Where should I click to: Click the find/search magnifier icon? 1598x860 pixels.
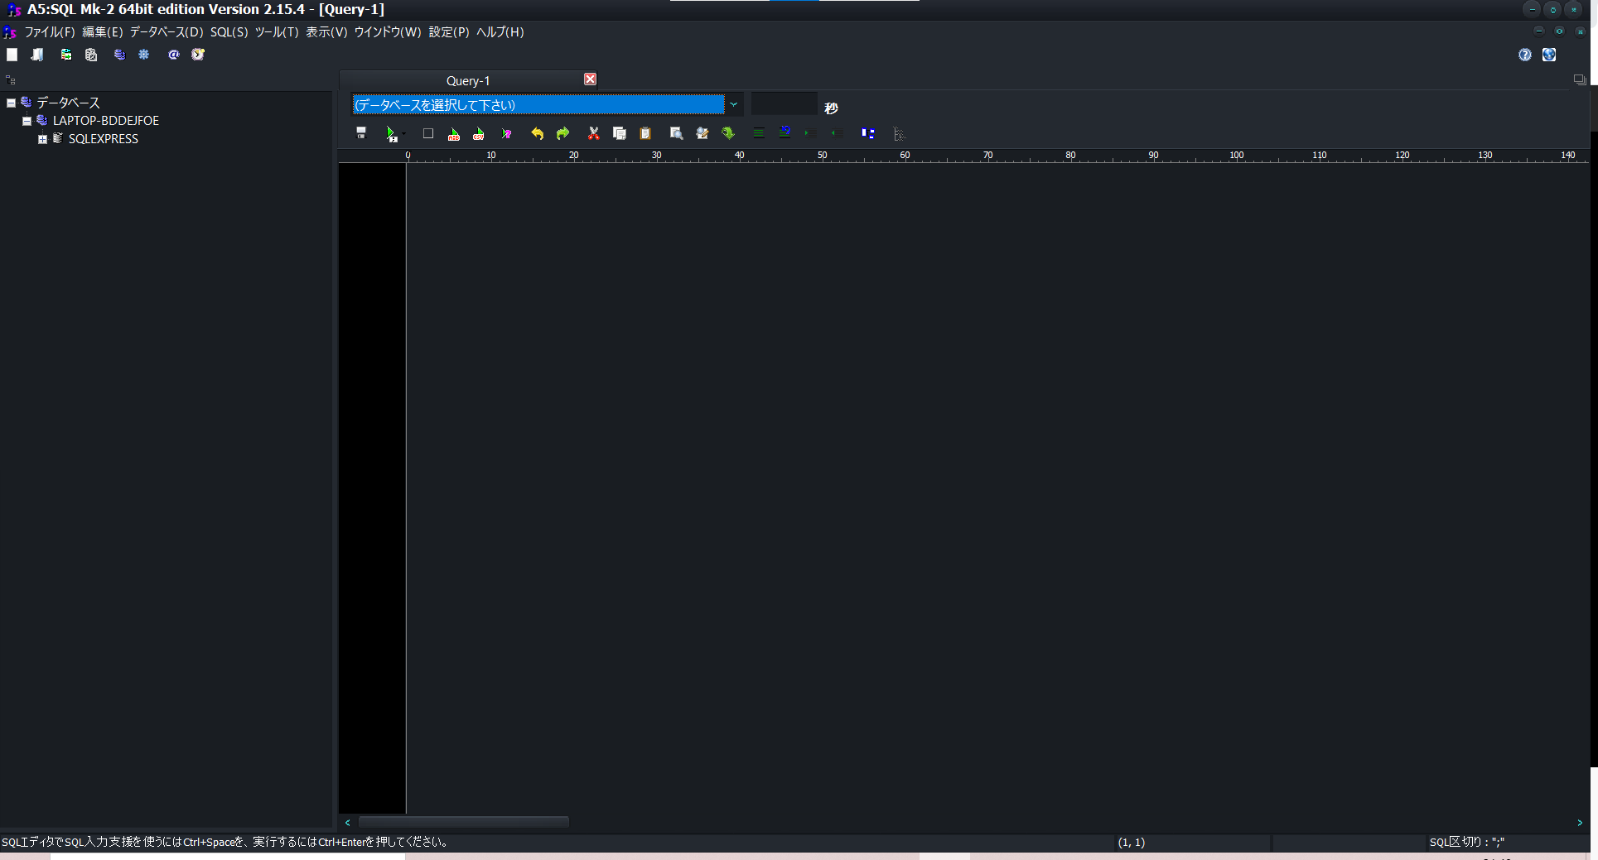676,133
